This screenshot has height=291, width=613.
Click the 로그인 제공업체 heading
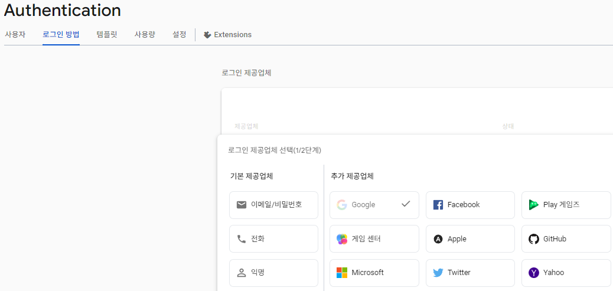[x=246, y=73]
